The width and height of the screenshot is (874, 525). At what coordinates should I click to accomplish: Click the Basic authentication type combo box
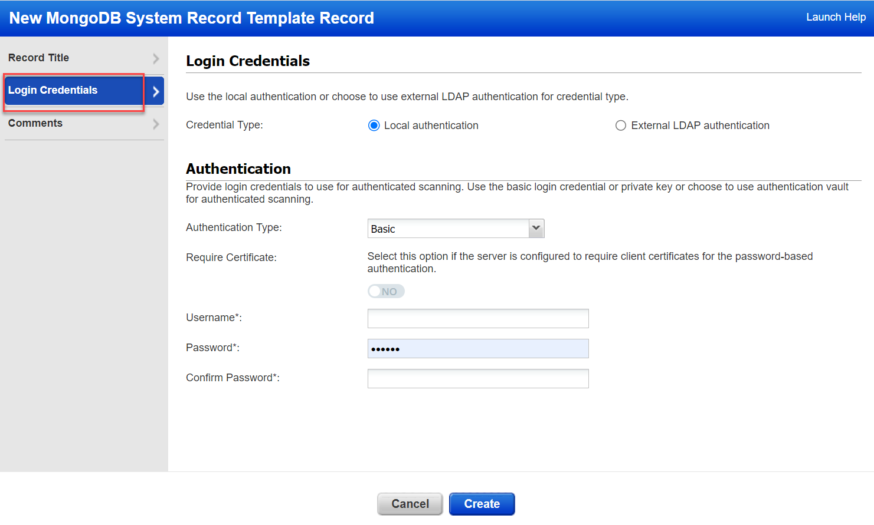(449, 229)
